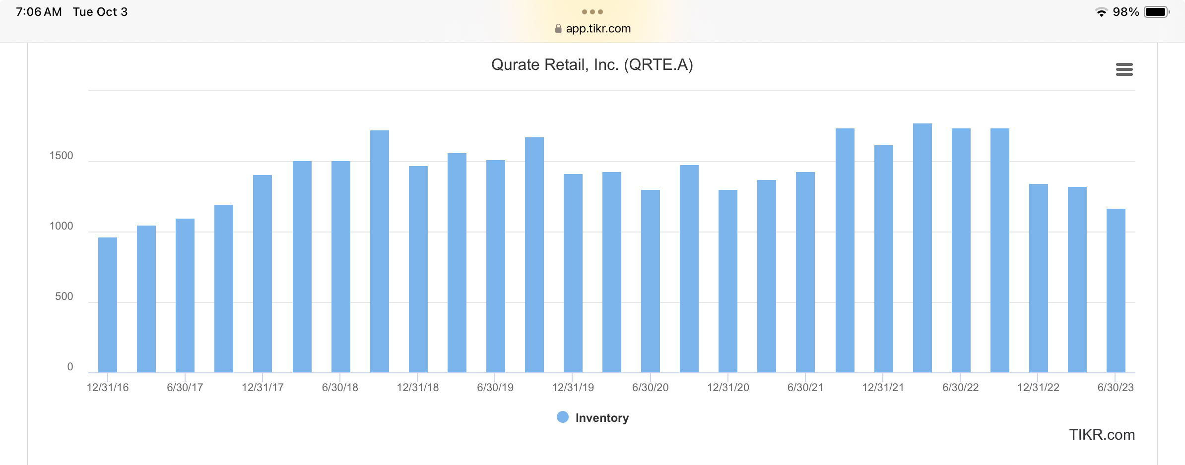This screenshot has width=1185, height=465.
Task: Tap the lock icon beside app.tikr.com
Action: pyautogui.click(x=558, y=28)
